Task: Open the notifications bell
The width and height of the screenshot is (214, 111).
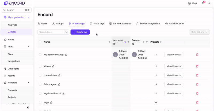Action: tap(203, 3)
